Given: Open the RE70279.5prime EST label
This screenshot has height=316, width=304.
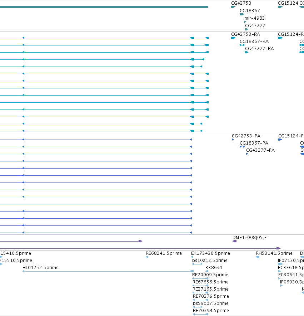Looking at the screenshot, I should pos(211,296).
